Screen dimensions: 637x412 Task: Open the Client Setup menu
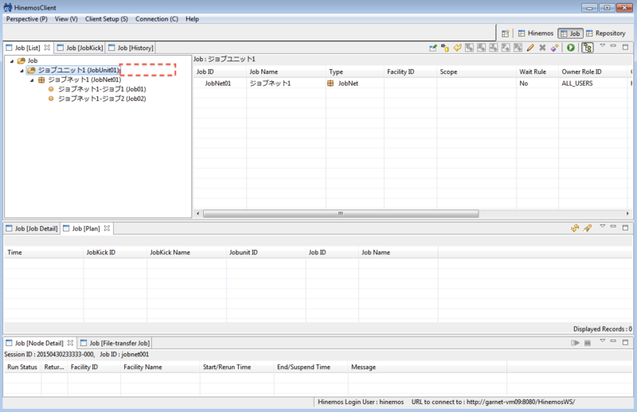[107, 19]
